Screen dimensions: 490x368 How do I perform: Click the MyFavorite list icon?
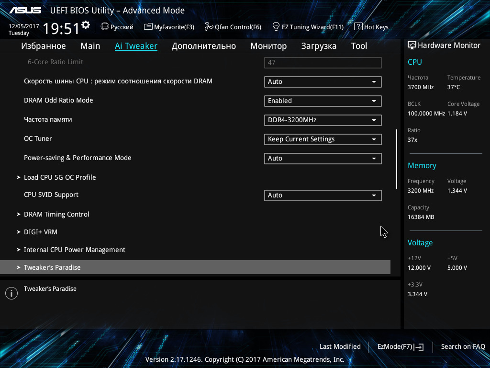148,27
